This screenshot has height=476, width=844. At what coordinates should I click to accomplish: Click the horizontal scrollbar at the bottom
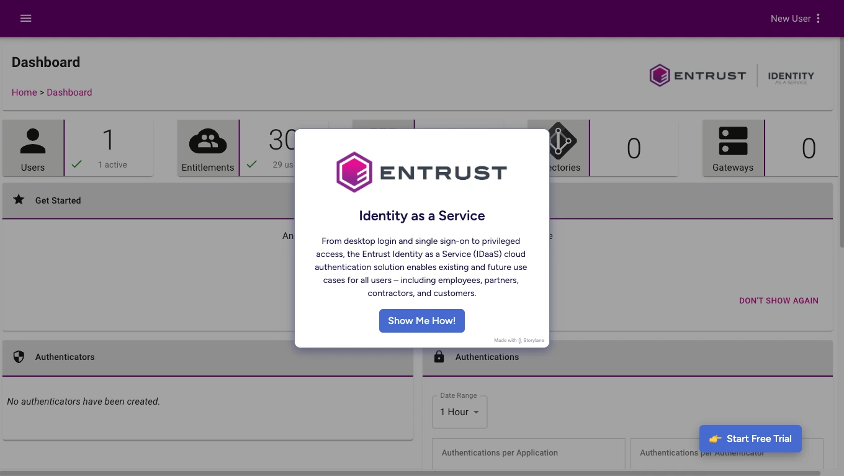pos(410,474)
